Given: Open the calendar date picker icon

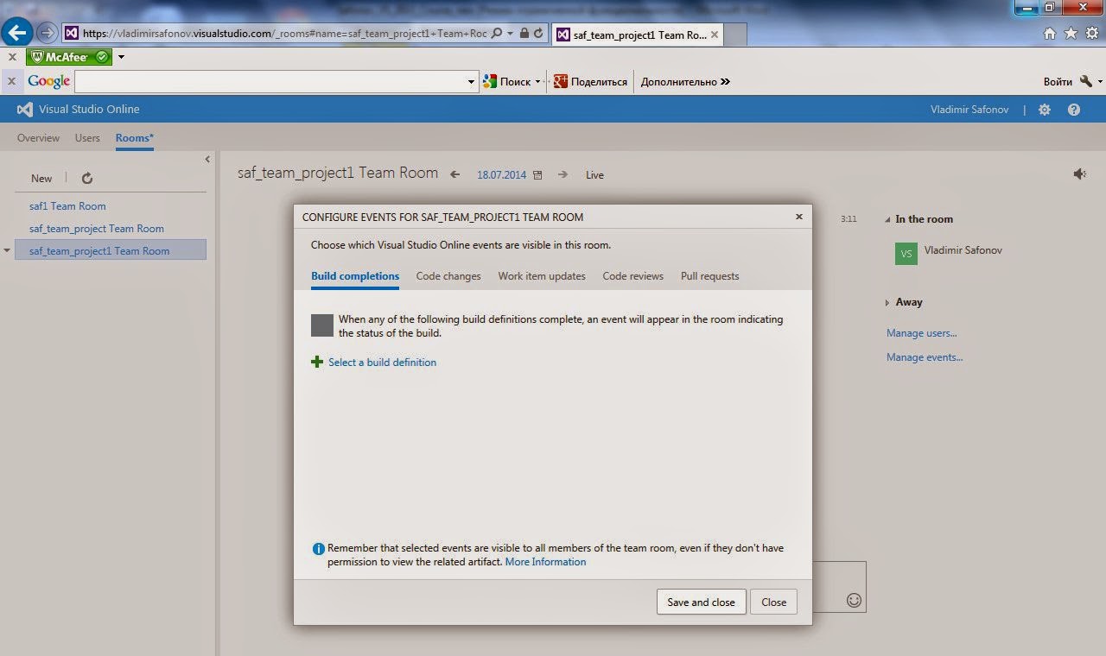Looking at the screenshot, I should pos(537,175).
